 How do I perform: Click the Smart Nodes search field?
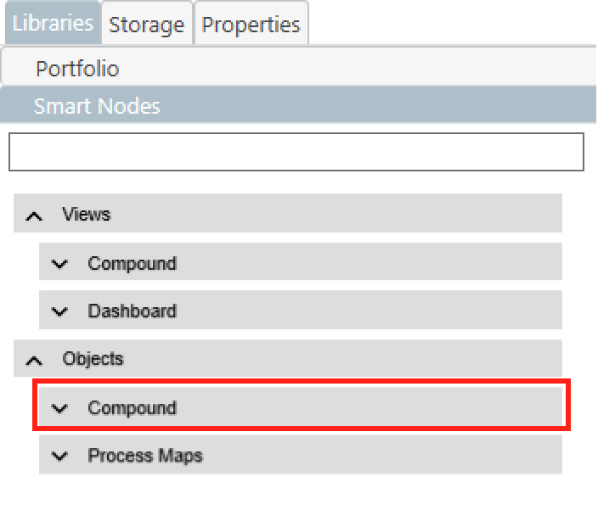[296, 152]
